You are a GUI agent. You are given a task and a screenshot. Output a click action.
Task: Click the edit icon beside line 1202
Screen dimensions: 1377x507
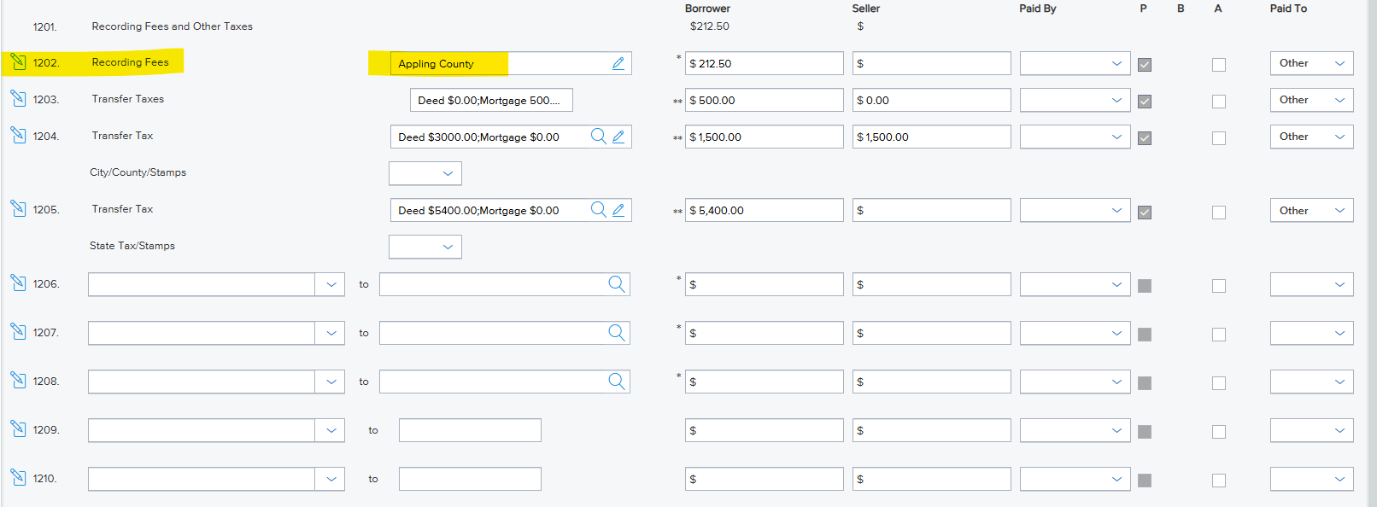click(x=18, y=61)
